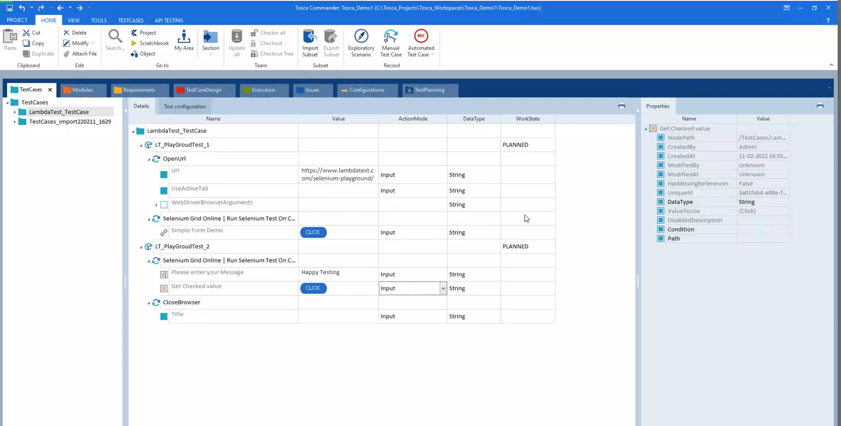The height and width of the screenshot is (426, 841).
Task: Toggle the Condition property checkbox
Action: point(661,229)
